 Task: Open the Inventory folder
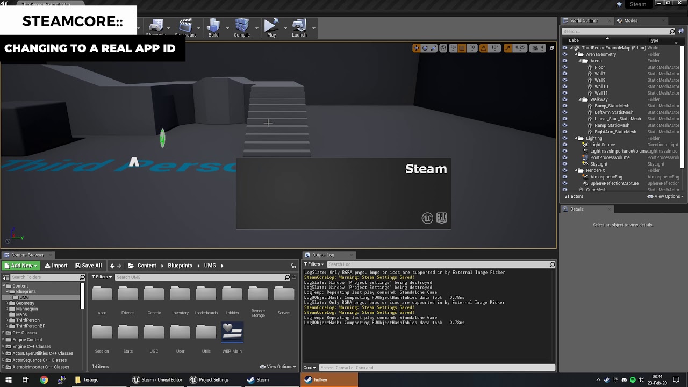click(180, 300)
